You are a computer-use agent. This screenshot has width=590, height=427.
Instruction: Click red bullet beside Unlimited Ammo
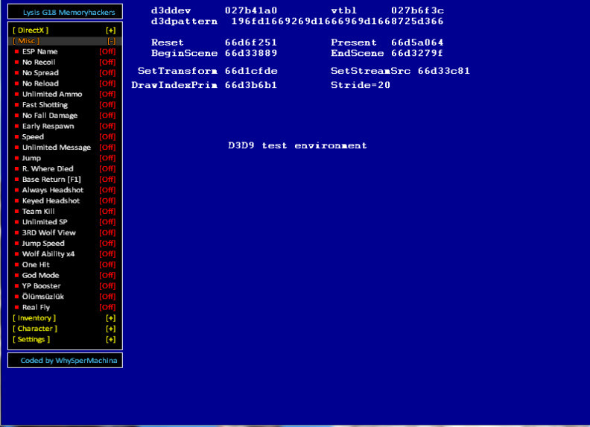click(x=16, y=94)
